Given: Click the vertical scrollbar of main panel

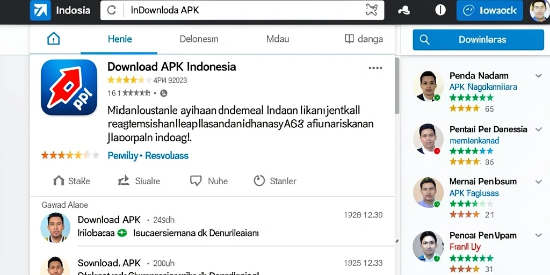Looking at the screenshot, I should click(x=397, y=86).
